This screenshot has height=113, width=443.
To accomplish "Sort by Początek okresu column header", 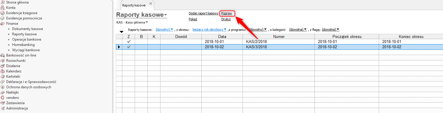I will [x=347, y=36].
